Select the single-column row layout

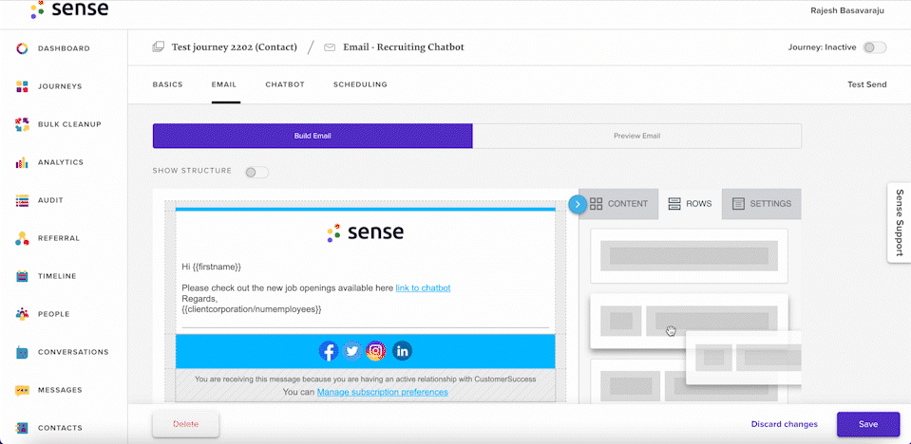(689, 256)
